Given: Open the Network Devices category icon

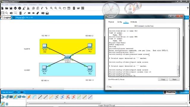Looking at the screenshot, I should click(x=3, y=97).
